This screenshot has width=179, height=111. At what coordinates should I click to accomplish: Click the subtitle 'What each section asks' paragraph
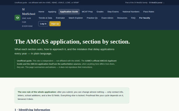(x=64, y=51)
